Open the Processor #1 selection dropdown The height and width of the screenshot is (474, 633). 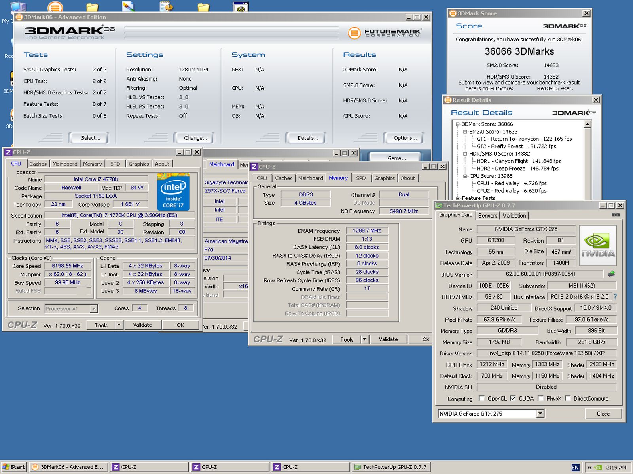click(94, 308)
